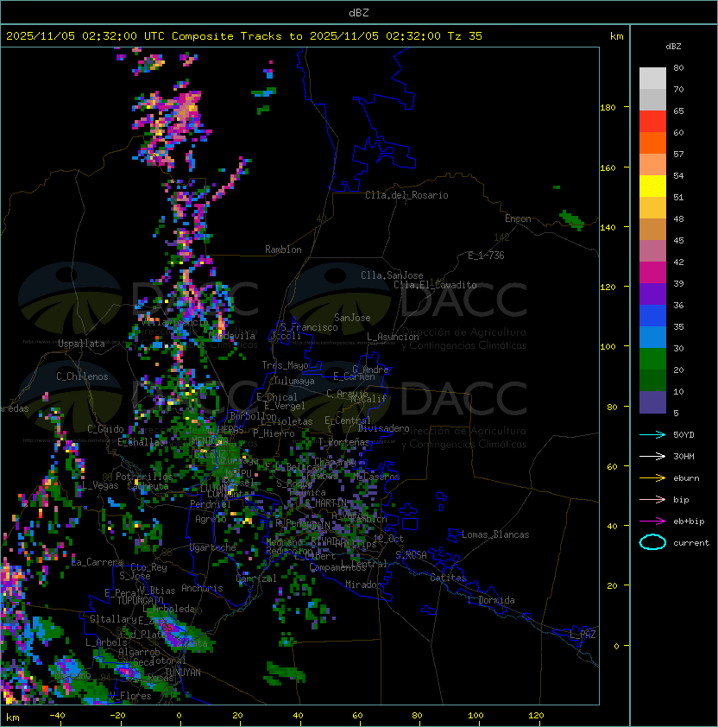Screen dimensions: 718x727
Task: Click the S_ROSA map label
Action: (x=411, y=555)
